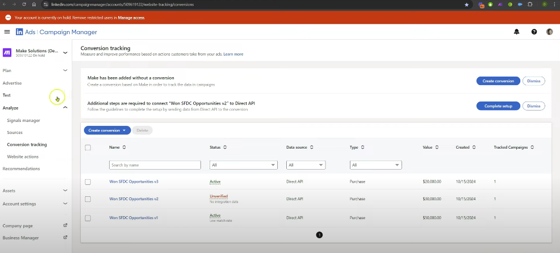This screenshot has height=253, width=560.
Task: Expand the Make Solutions account switcher chevron
Action: click(x=65, y=53)
